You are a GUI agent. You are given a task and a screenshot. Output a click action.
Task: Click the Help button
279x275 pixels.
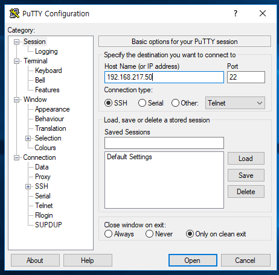pyautogui.click(x=88, y=261)
